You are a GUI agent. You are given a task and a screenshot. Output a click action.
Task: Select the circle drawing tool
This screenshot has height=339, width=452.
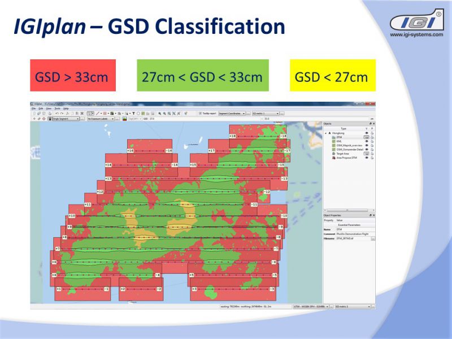(x=138, y=114)
